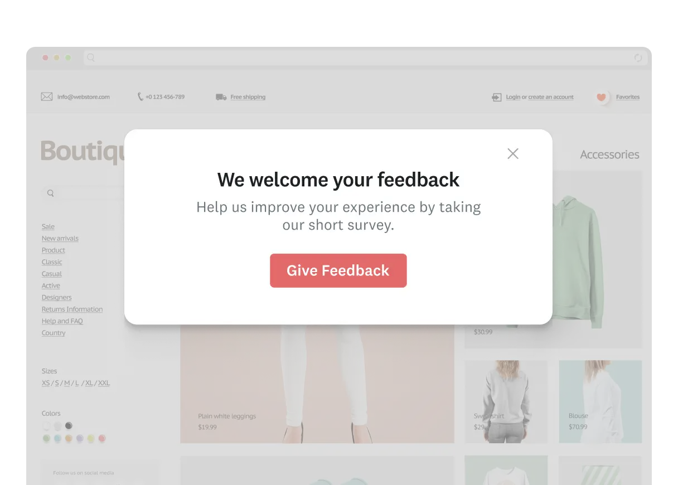Open Returns Information page
678x485 pixels.
pyautogui.click(x=72, y=309)
